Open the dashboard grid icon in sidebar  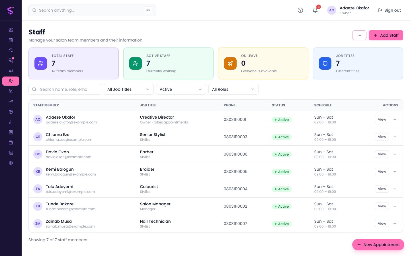[11, 30]
